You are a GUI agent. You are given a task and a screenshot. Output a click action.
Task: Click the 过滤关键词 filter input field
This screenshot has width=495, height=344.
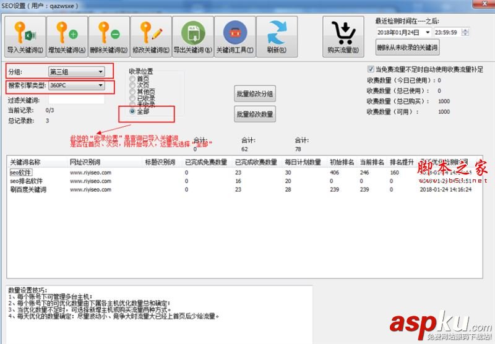[76, 100]
